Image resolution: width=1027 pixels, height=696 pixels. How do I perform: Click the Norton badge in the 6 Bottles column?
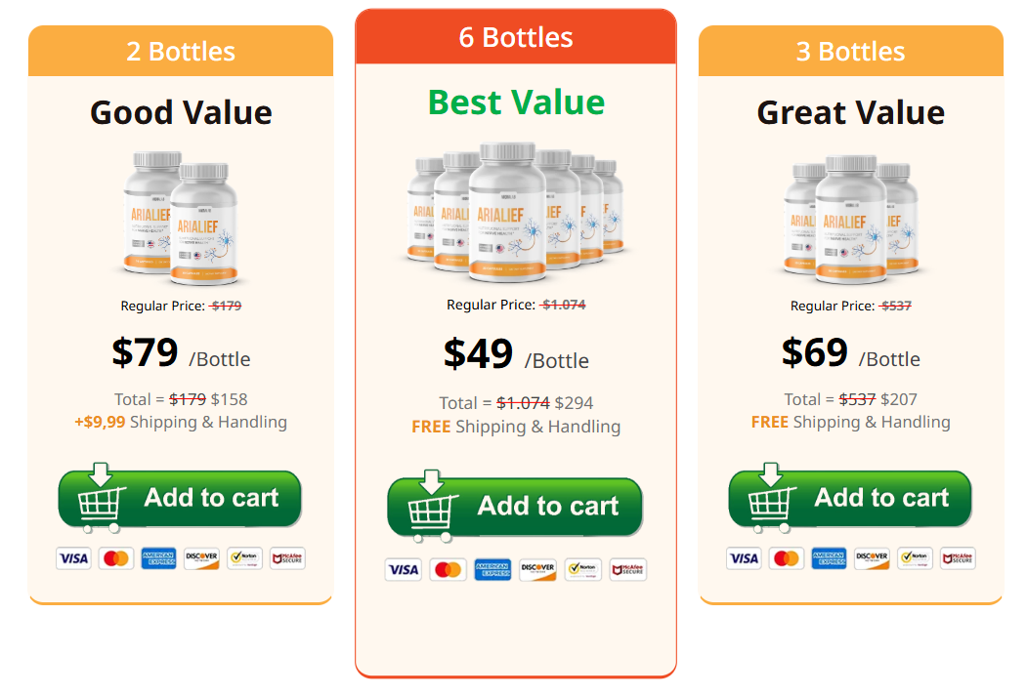[x=582, y=569]
